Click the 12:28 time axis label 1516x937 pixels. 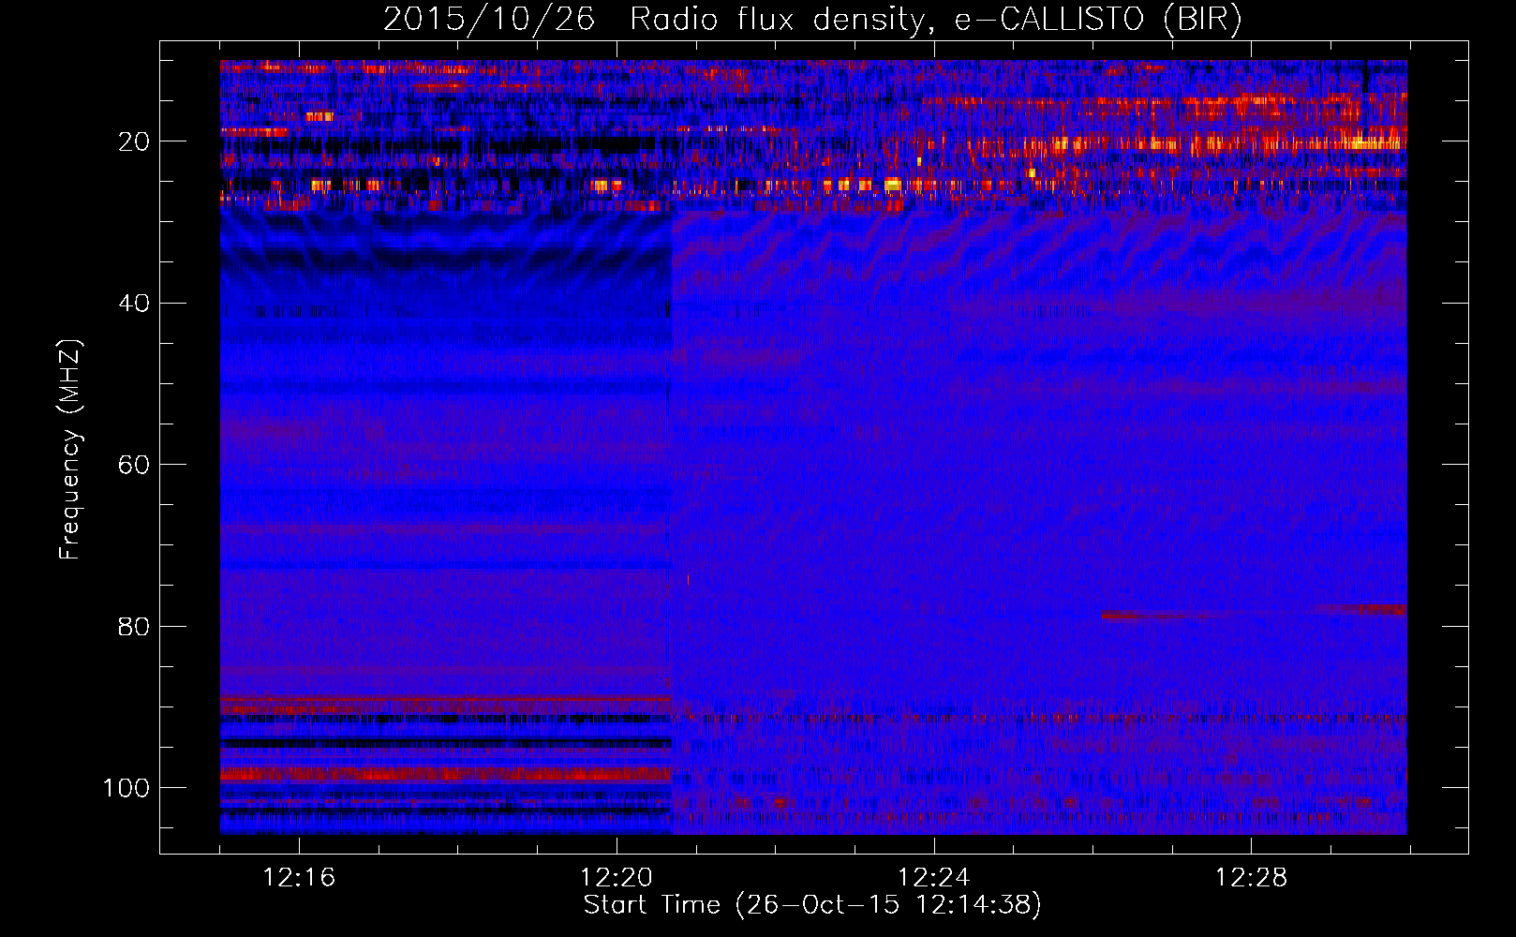[1252, 878]
